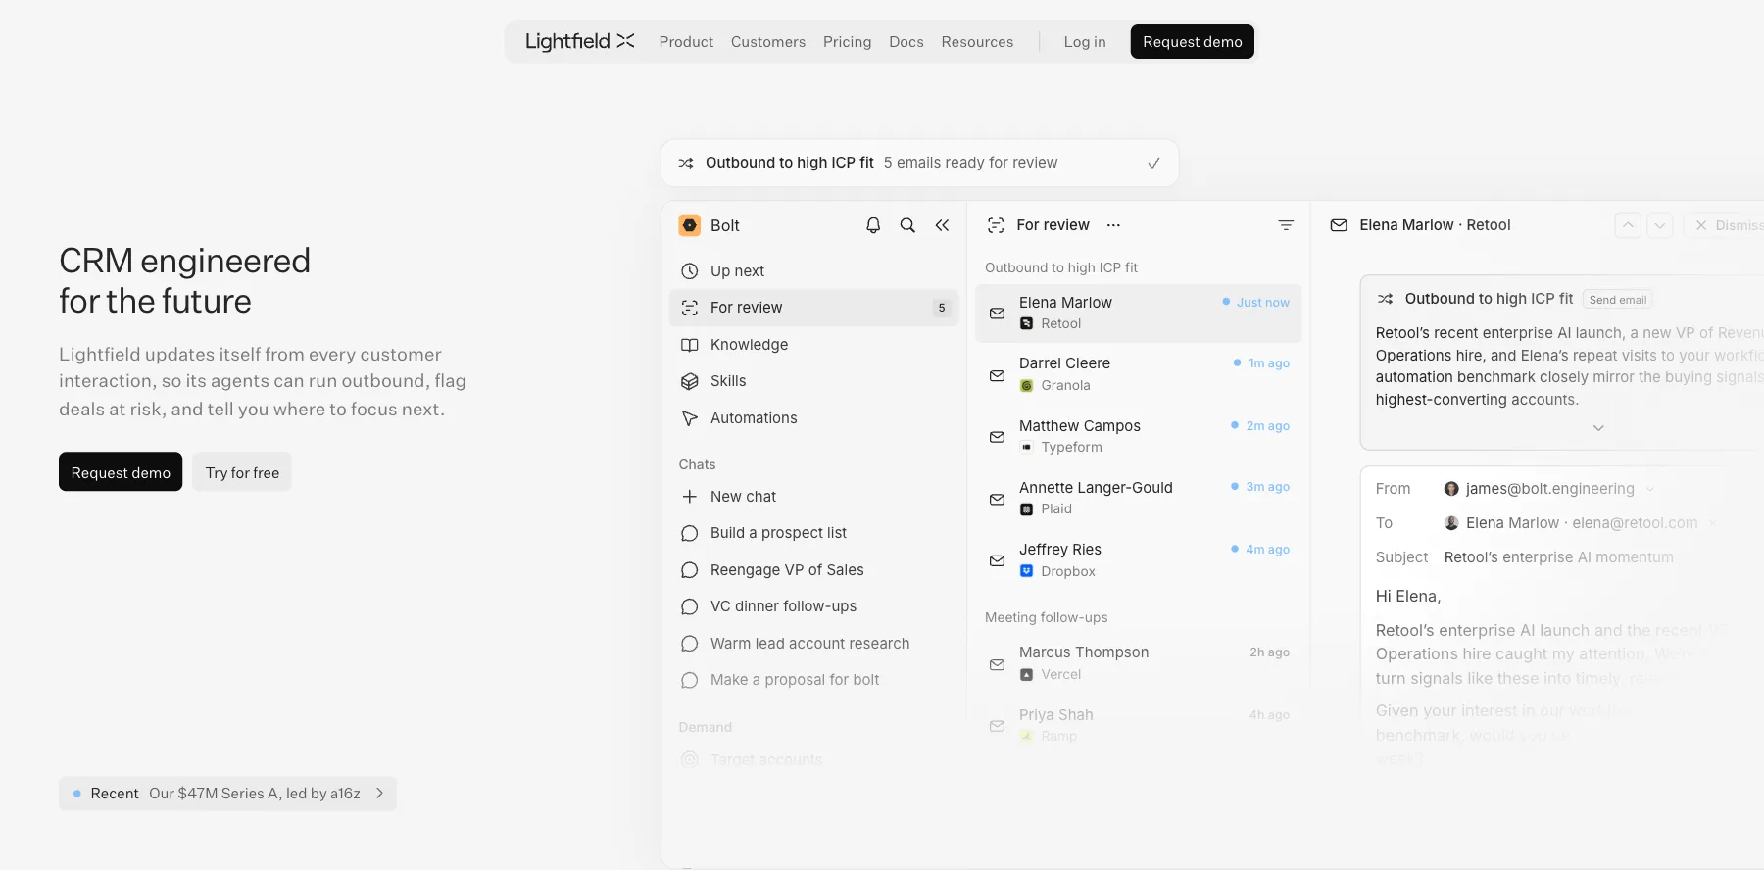Open the three-dots menu beside For review
Viewport: 1764px width, 870px height.
[1113, 225]
